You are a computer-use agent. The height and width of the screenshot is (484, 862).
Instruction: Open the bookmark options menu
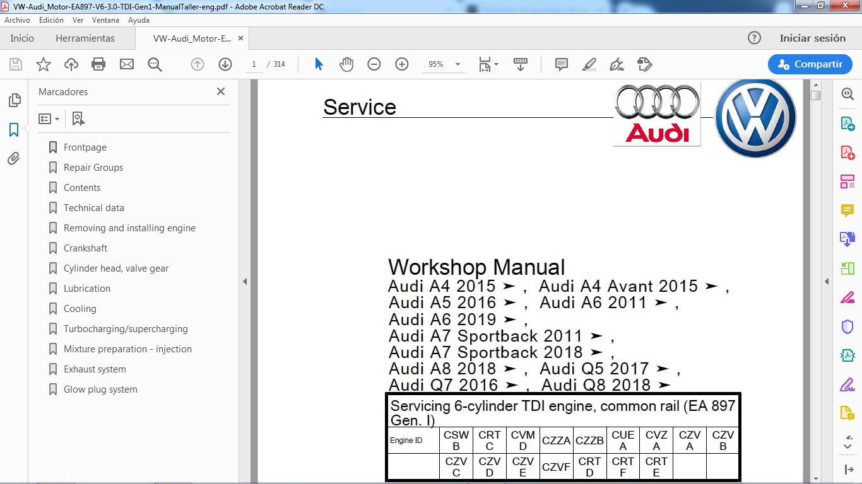pos(49,118)
